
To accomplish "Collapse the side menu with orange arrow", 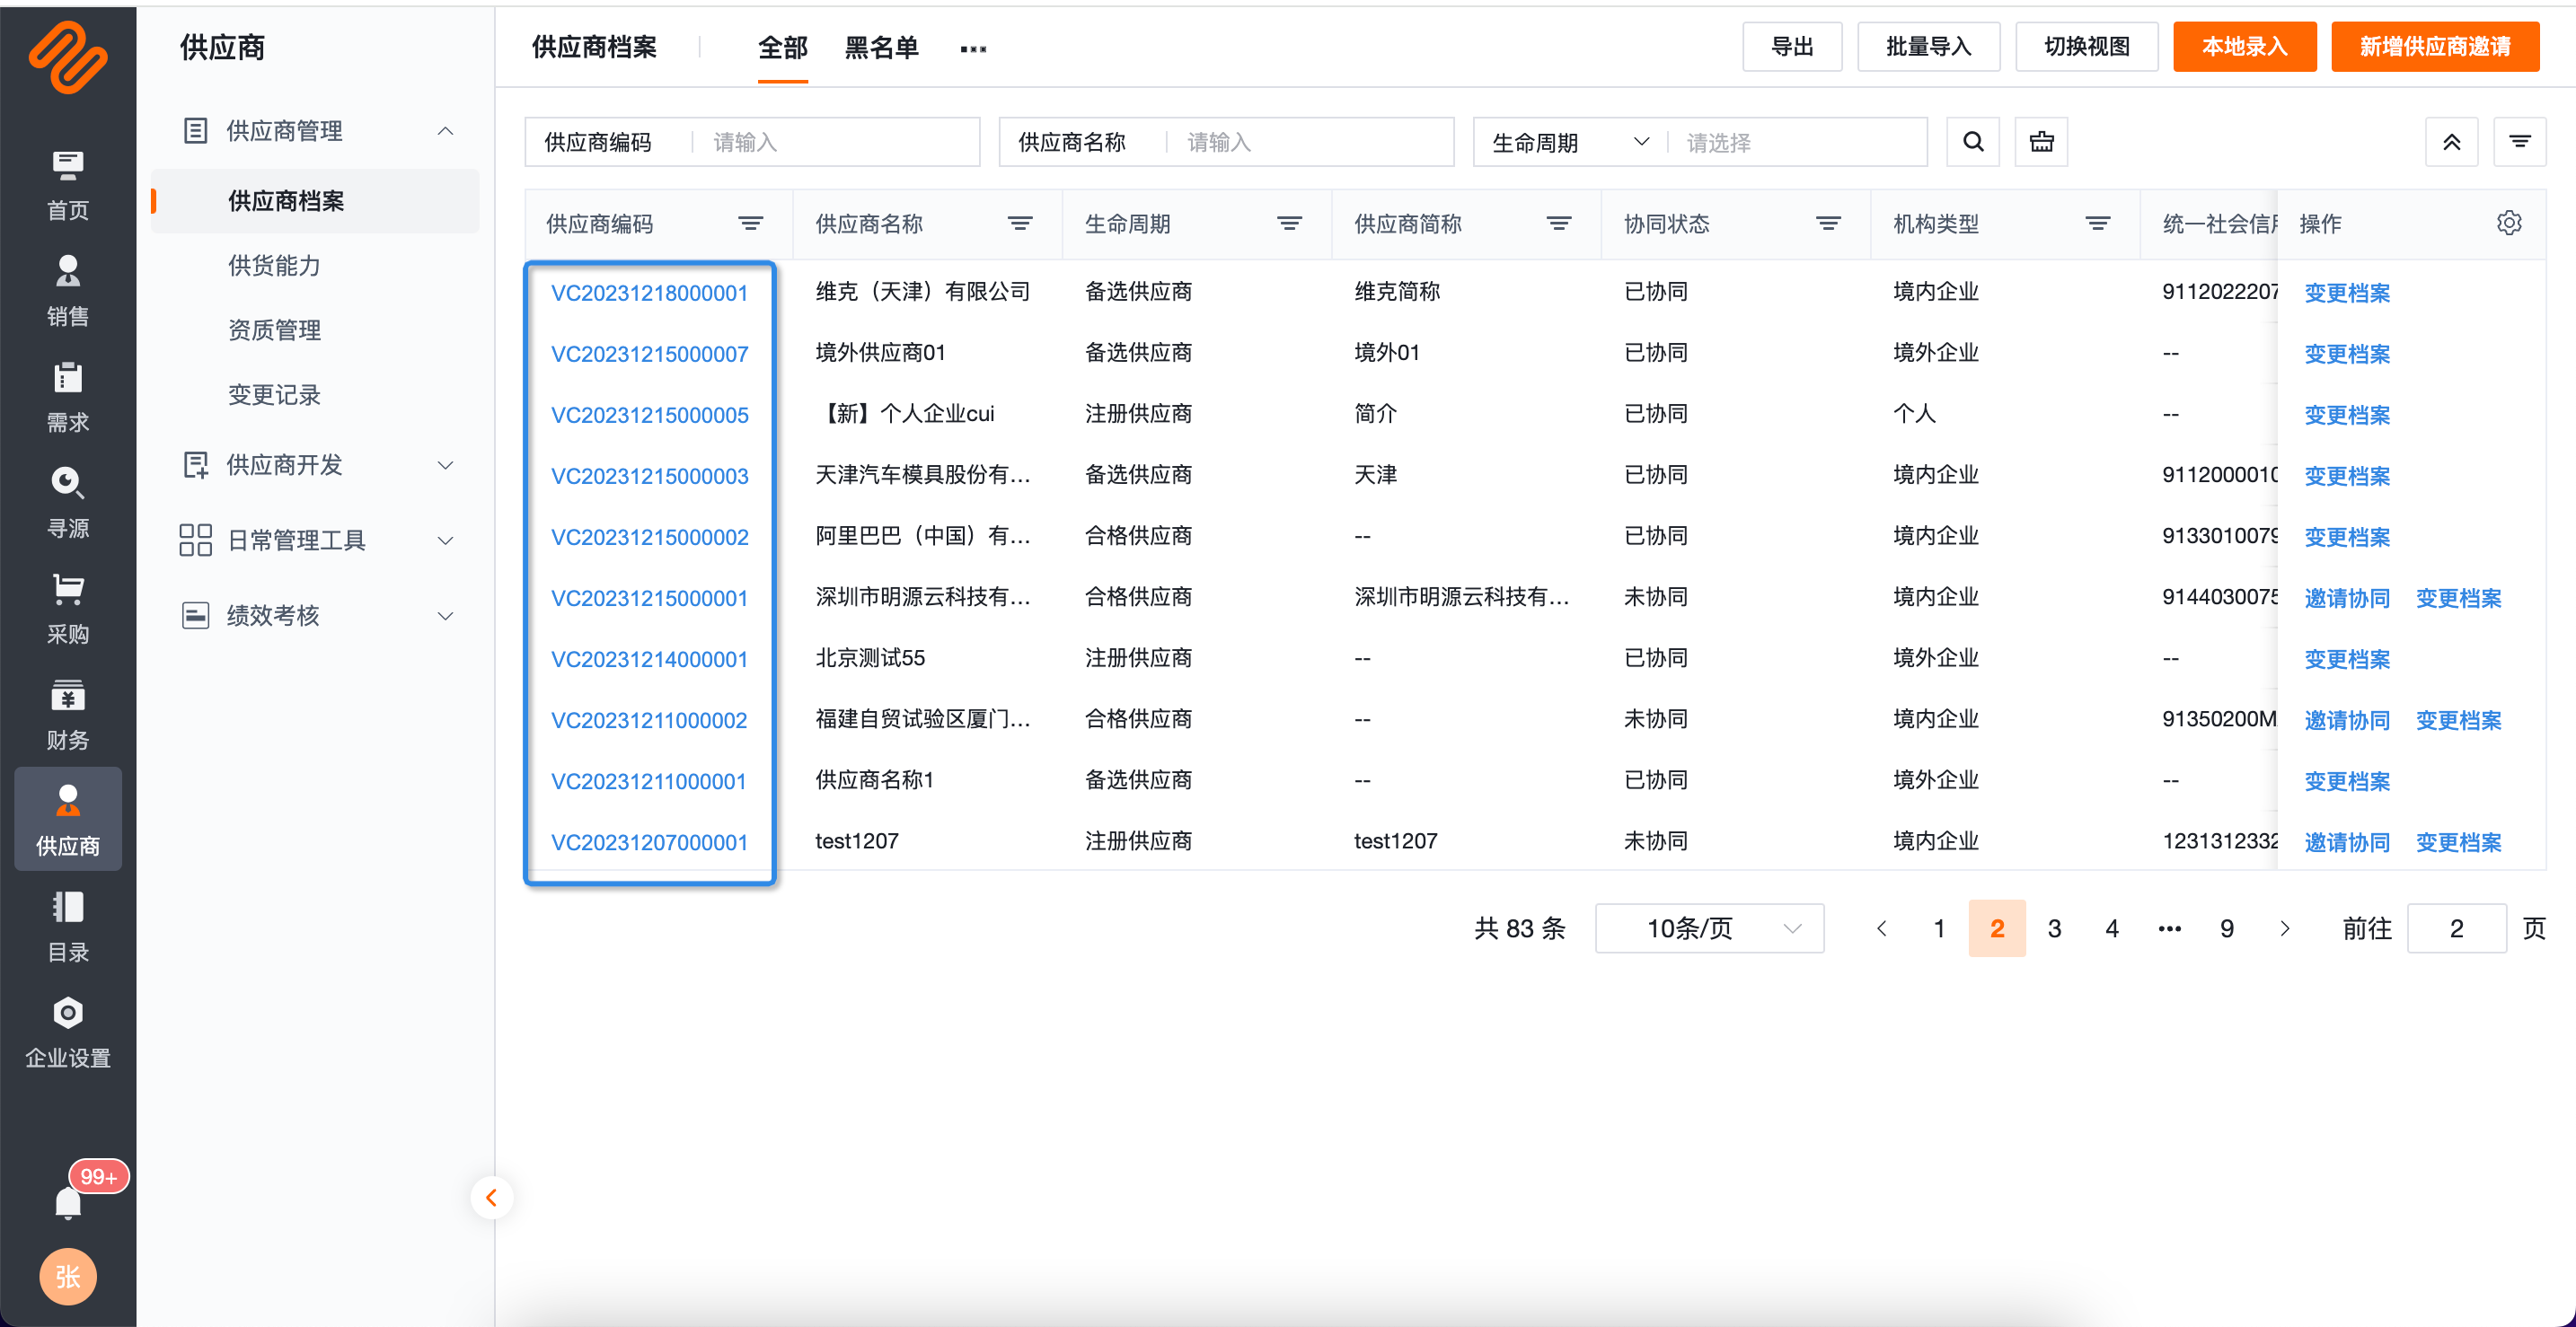I will point(491,1197).
